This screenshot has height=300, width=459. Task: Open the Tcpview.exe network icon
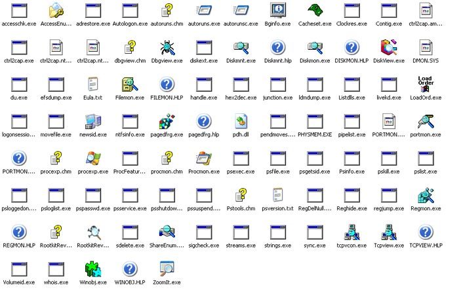coord(389,232)
